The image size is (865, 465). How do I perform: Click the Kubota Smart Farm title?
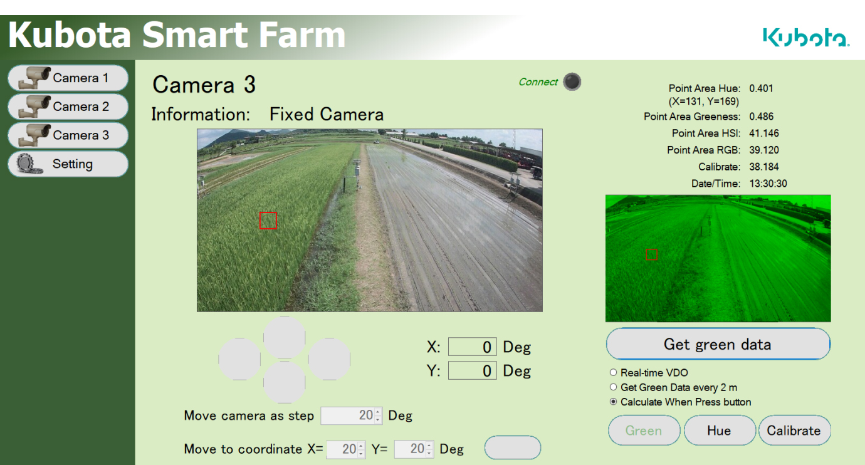pyautogui.click(x=177, y=35)
